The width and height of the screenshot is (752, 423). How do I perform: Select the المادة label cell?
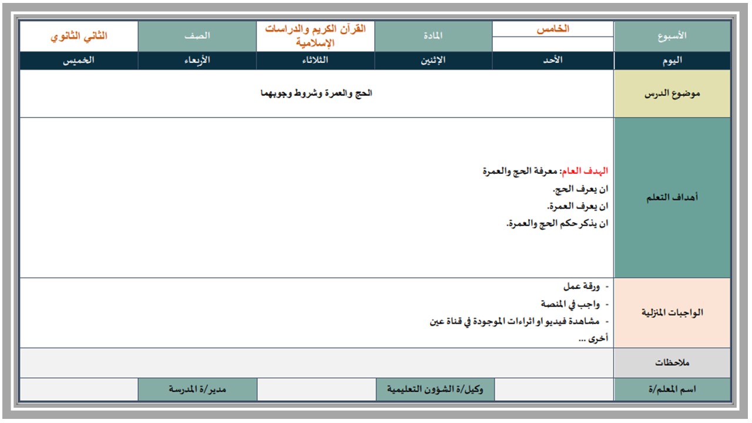coord(433,36)
